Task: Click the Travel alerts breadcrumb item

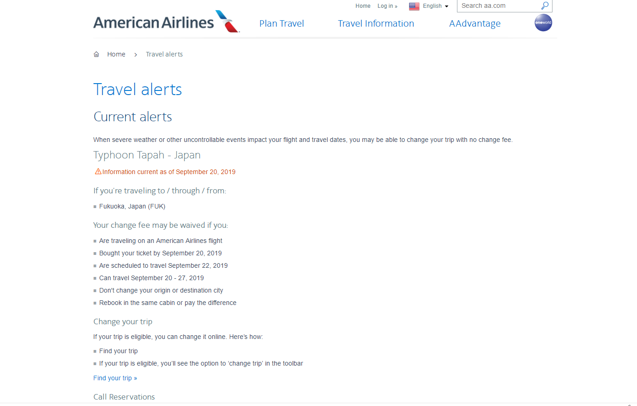Action: [x=164, y=54]
